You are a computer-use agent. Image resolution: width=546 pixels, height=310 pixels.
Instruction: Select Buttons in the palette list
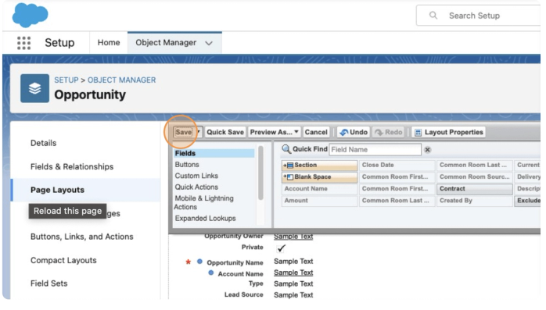point(187,165)
